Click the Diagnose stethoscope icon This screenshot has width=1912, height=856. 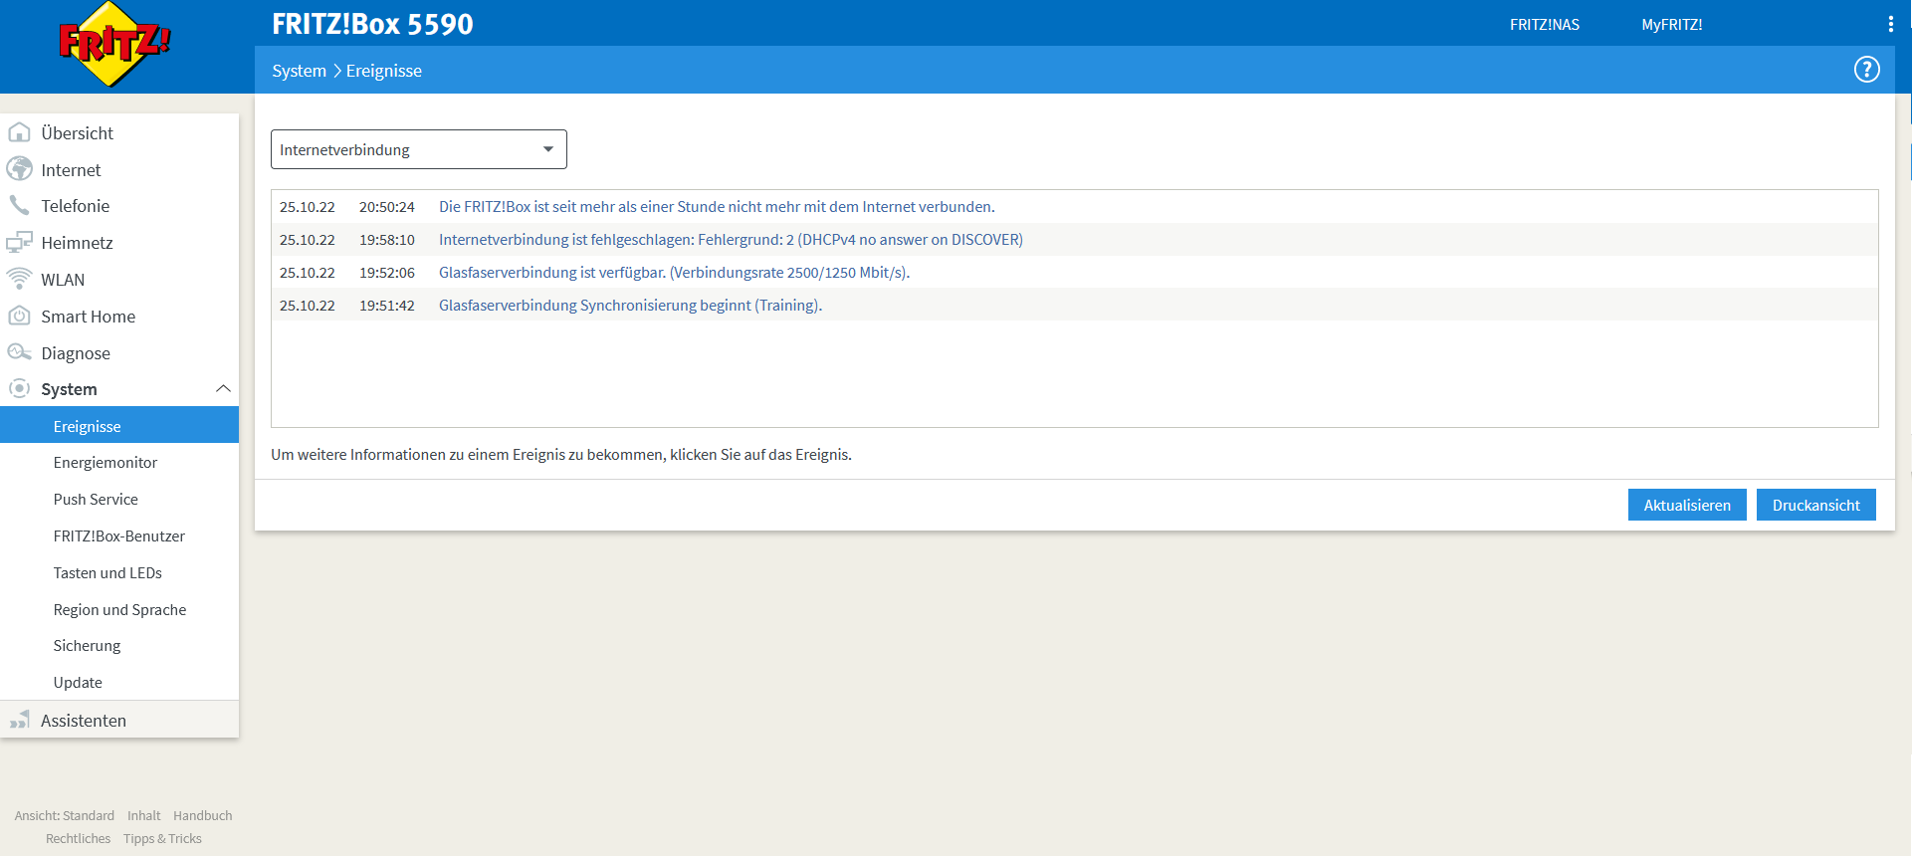tap(19, 352)
